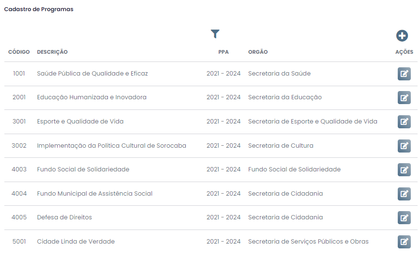The width and height of the screenshot is (420, 261).
Task: Edit program 4004 Fundo Municipal de Assistência
Action: coord(404,194)
